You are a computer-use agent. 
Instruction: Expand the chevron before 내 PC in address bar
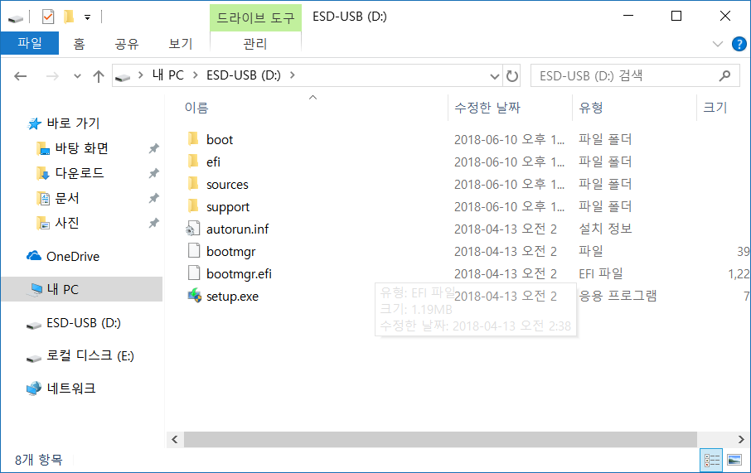pos(141,75)
